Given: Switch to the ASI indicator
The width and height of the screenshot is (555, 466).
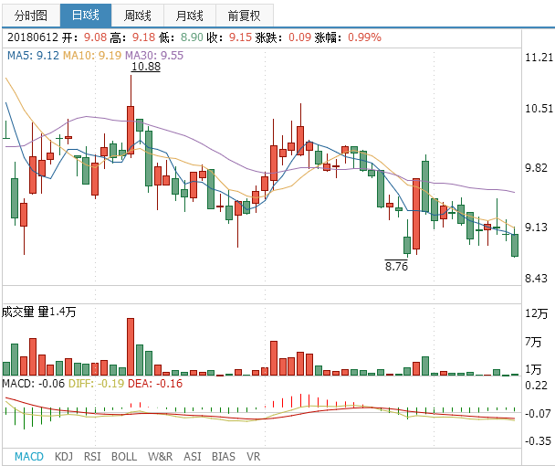Looking at the screenshot, I should 193,457.
